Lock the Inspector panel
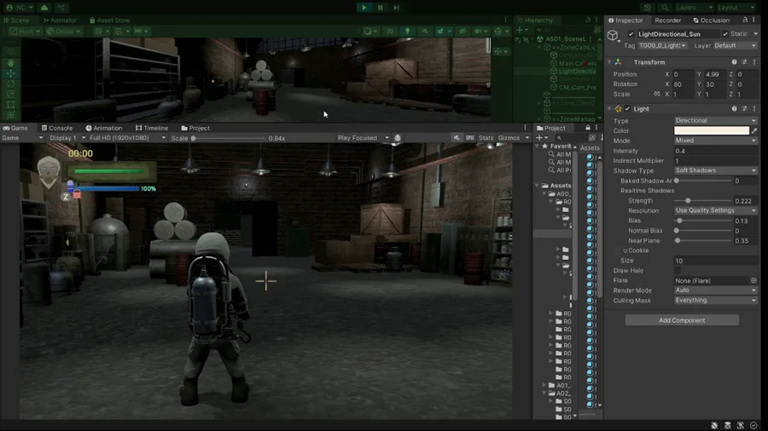Viewport: 768px width, 431px height. pyautogui.click(x=745, y=20)
